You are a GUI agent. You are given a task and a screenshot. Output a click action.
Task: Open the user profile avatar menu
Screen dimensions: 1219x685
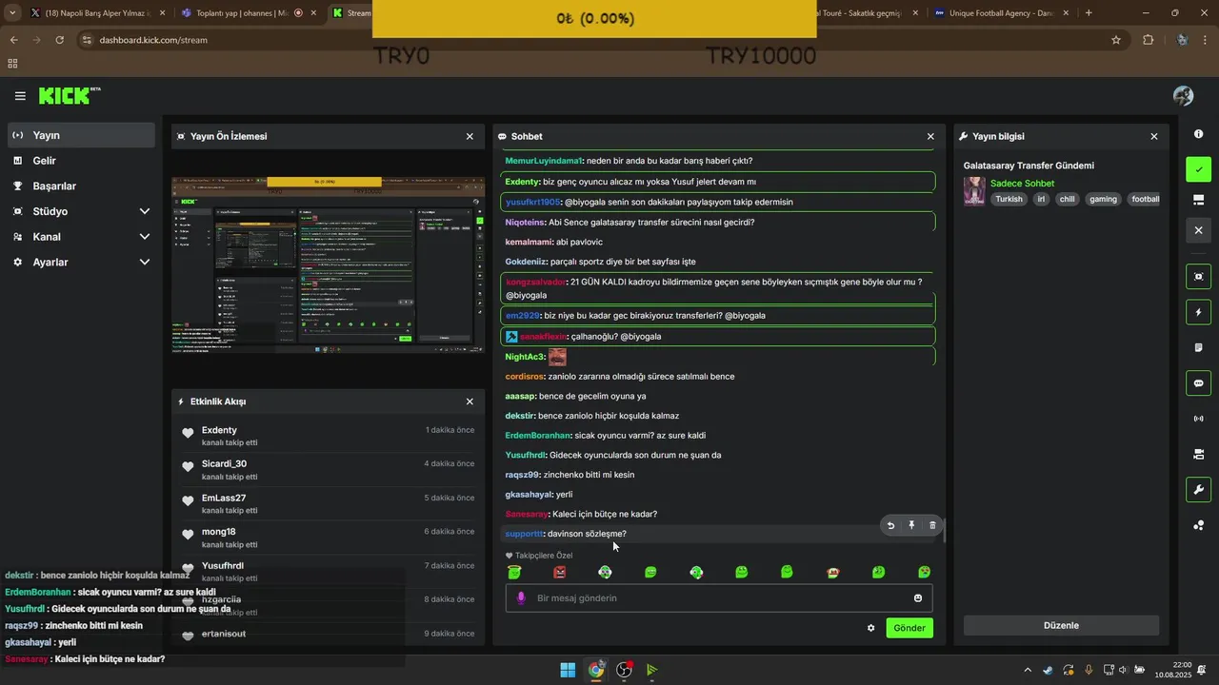(1184, 96)
